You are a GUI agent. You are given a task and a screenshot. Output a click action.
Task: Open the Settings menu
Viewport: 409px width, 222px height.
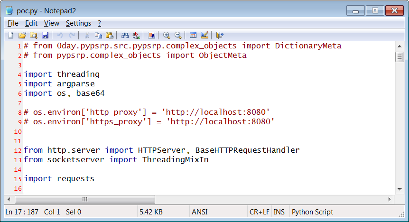78,23
